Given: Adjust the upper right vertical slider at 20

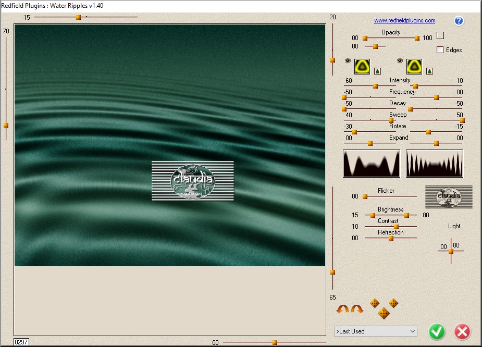Looking at the screenshot, I should pyautogui.click(x=332, y=60).
